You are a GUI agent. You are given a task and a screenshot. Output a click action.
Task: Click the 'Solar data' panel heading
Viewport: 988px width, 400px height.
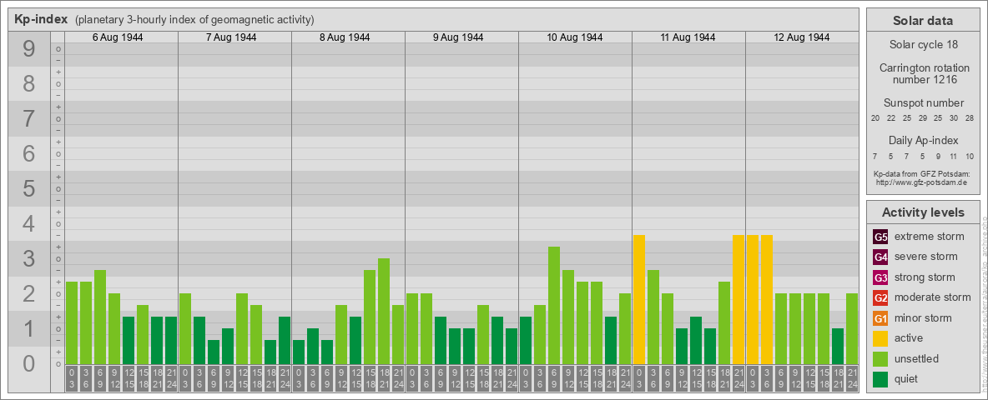pyautogui.click(x=923, y=21)
